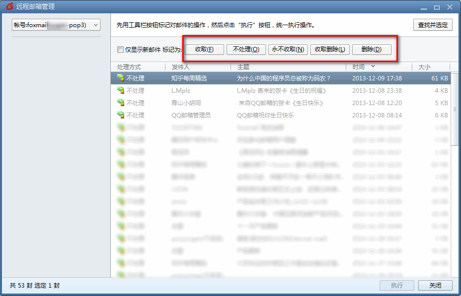Enable 仅显示新邮件 checkbox

tap(120, 50)
